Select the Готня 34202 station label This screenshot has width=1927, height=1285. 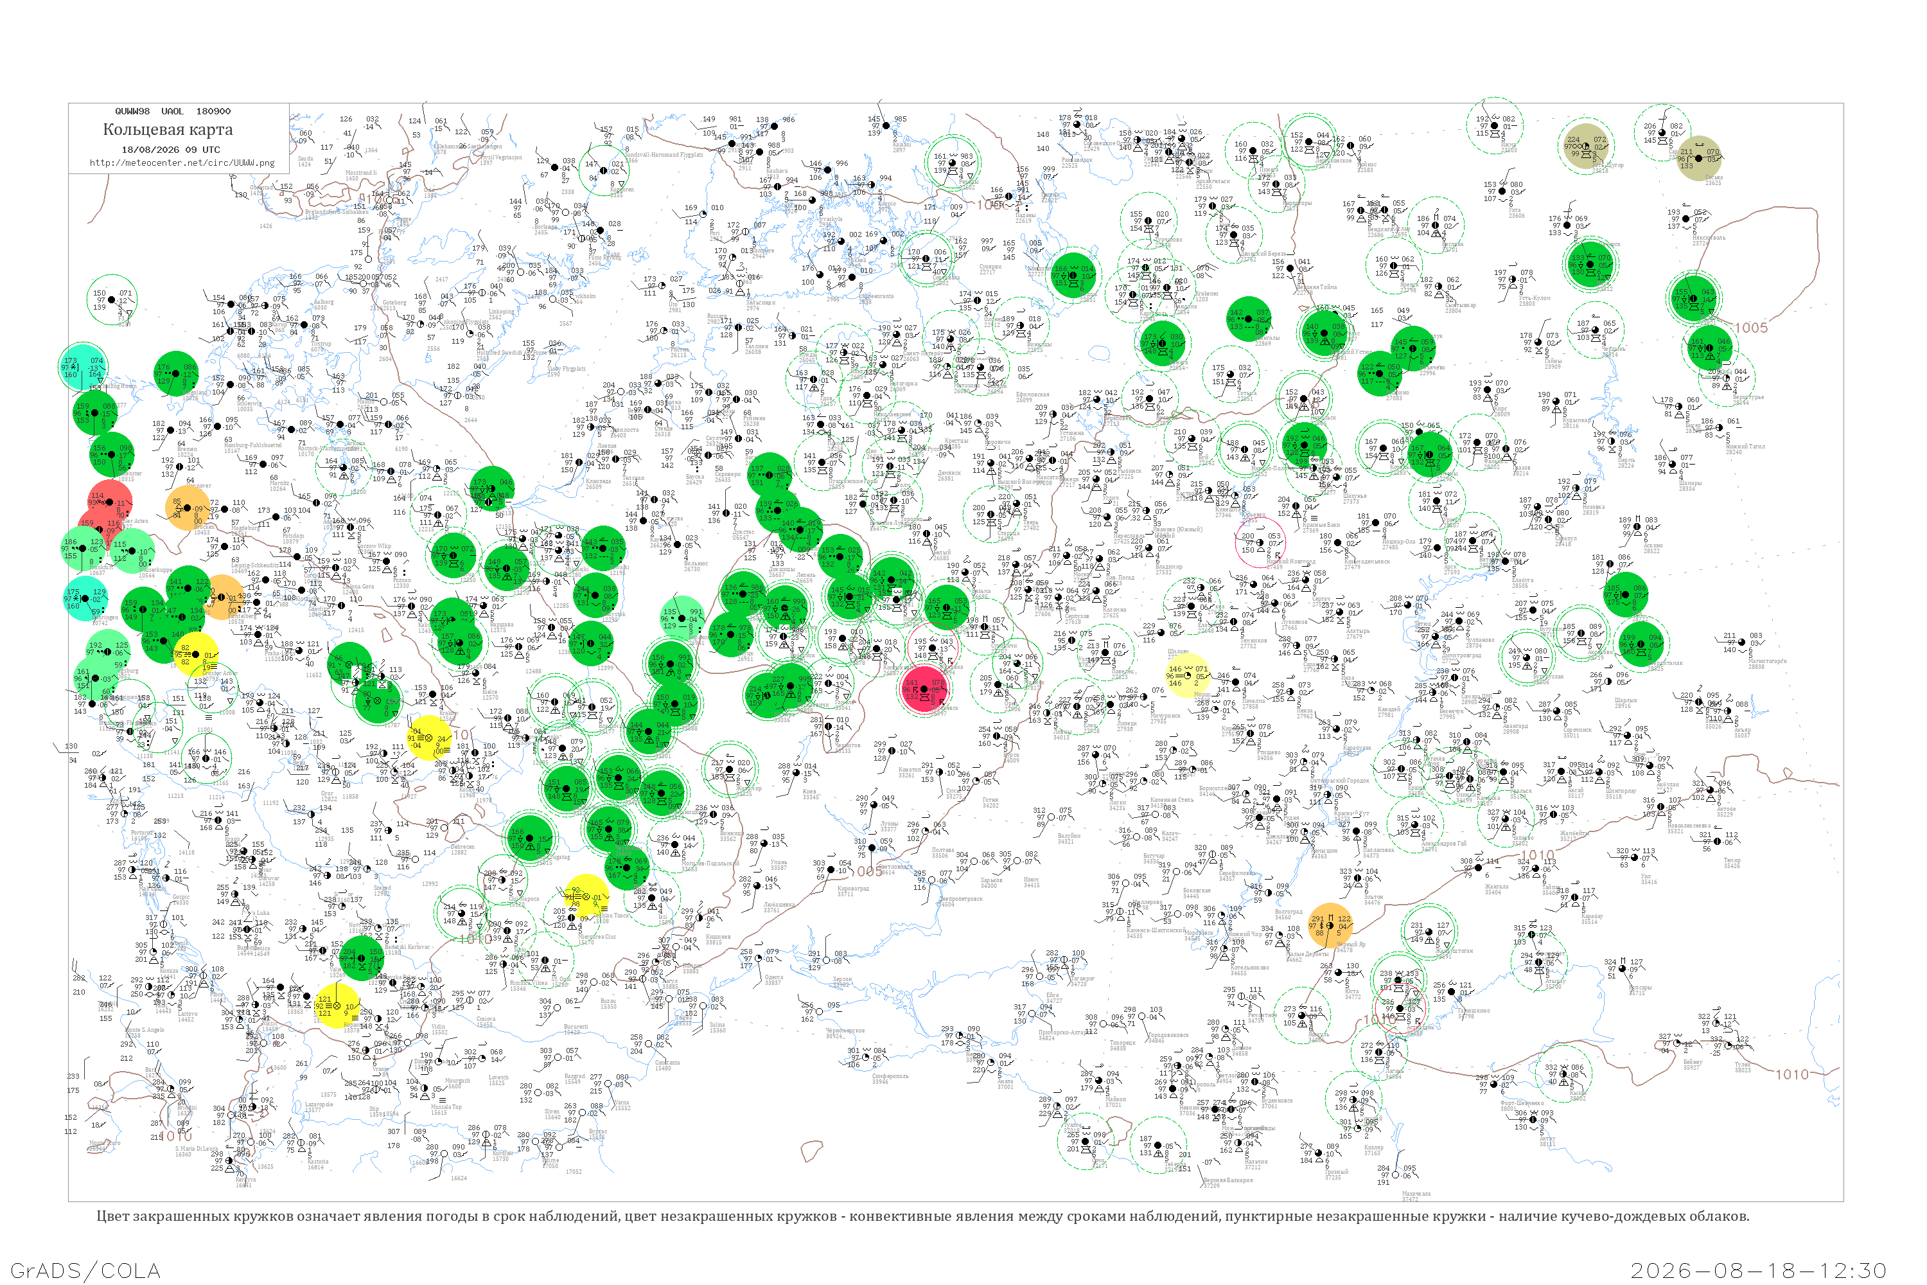pos(990,802)
